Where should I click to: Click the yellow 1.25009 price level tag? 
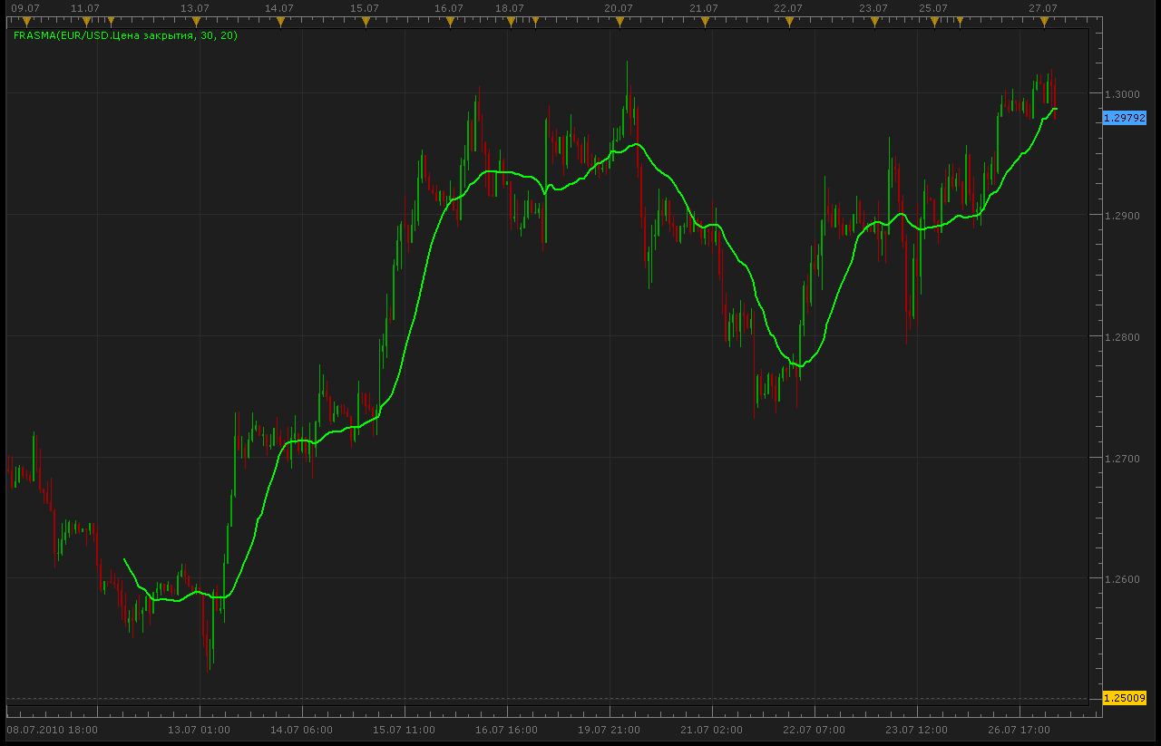(1125, 698)
